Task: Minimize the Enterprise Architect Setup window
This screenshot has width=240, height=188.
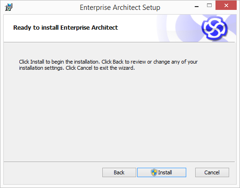Action: click(x=197, y=6)
